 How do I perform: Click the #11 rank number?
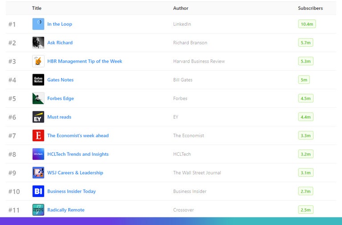(14, 210)
